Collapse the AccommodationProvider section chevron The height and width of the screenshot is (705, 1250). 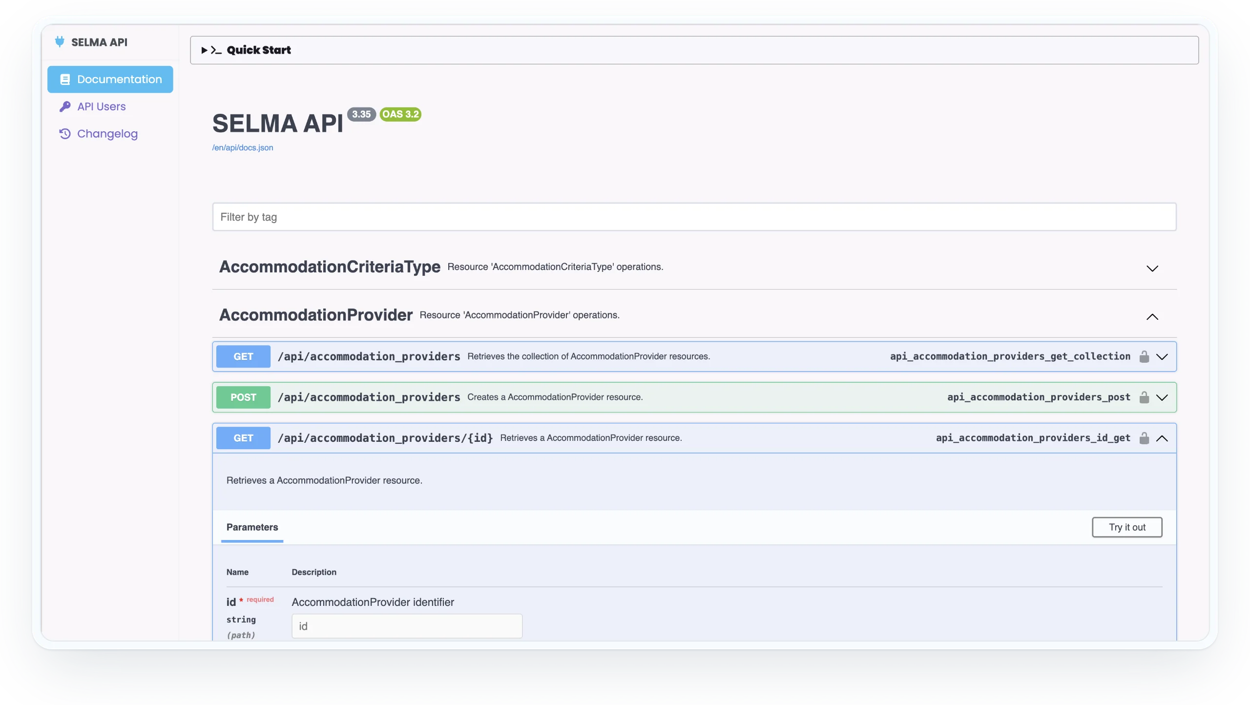pos(1152,317)
